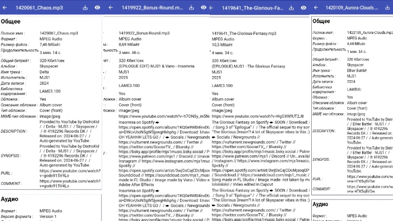The image size is (393, 221).
Task: Click full name 1419641_The-Glorious-Fantasy.mp3 value
Action: pos(244,33)
